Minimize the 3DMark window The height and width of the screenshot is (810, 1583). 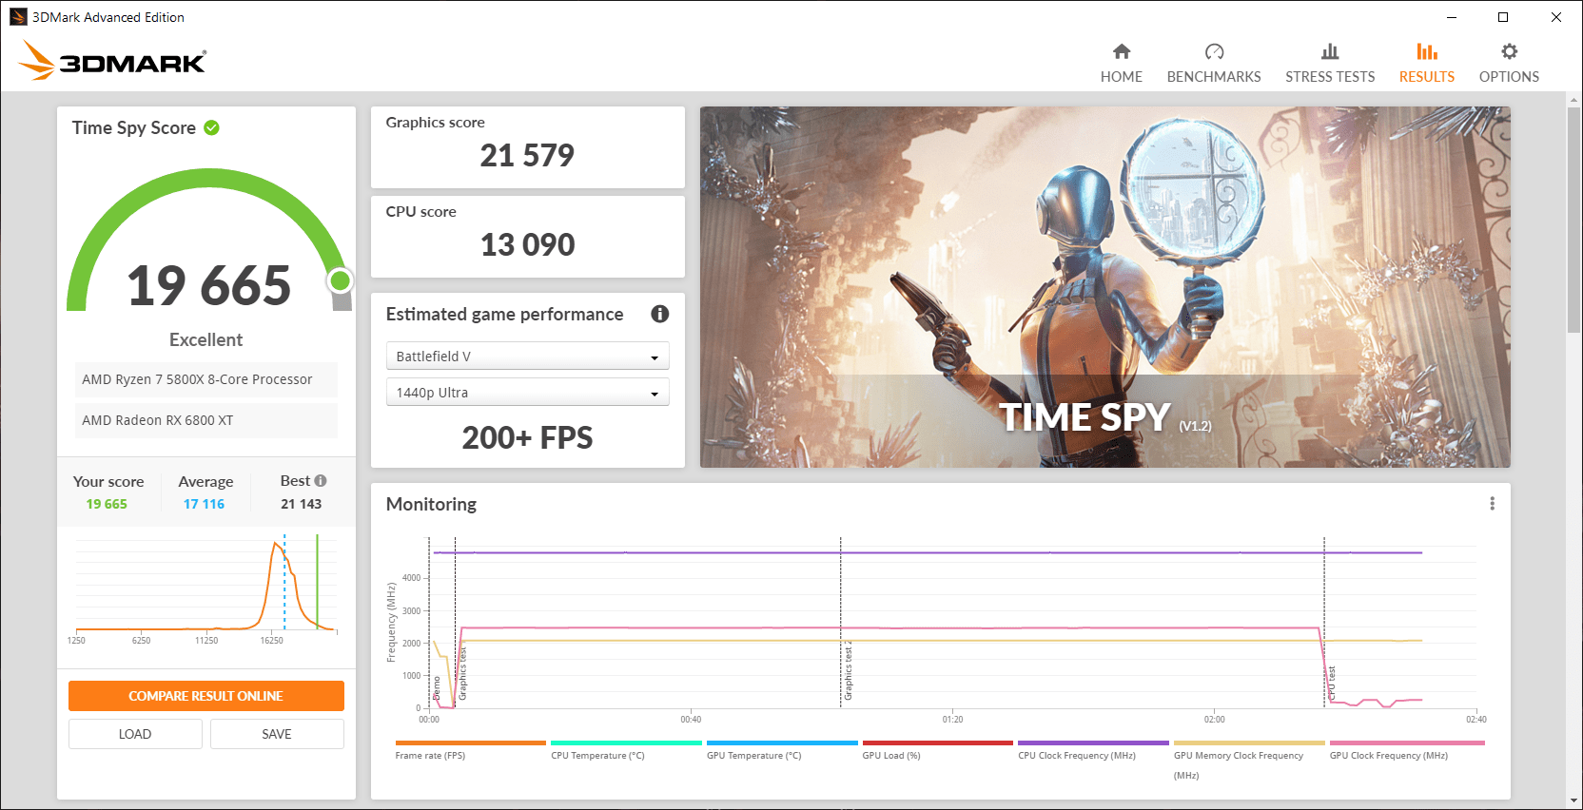point(1452,17)
